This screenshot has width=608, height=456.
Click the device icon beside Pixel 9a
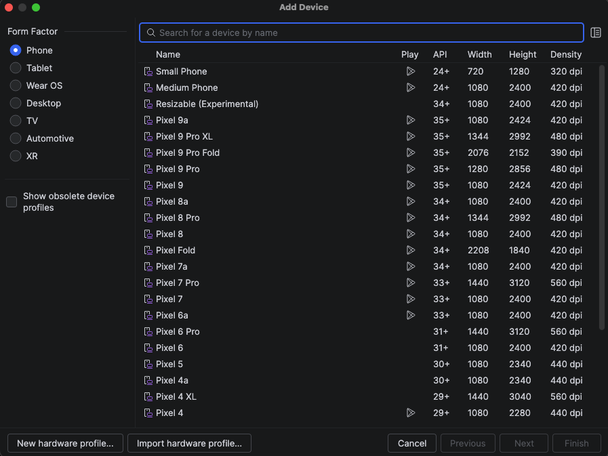[148, 120]
